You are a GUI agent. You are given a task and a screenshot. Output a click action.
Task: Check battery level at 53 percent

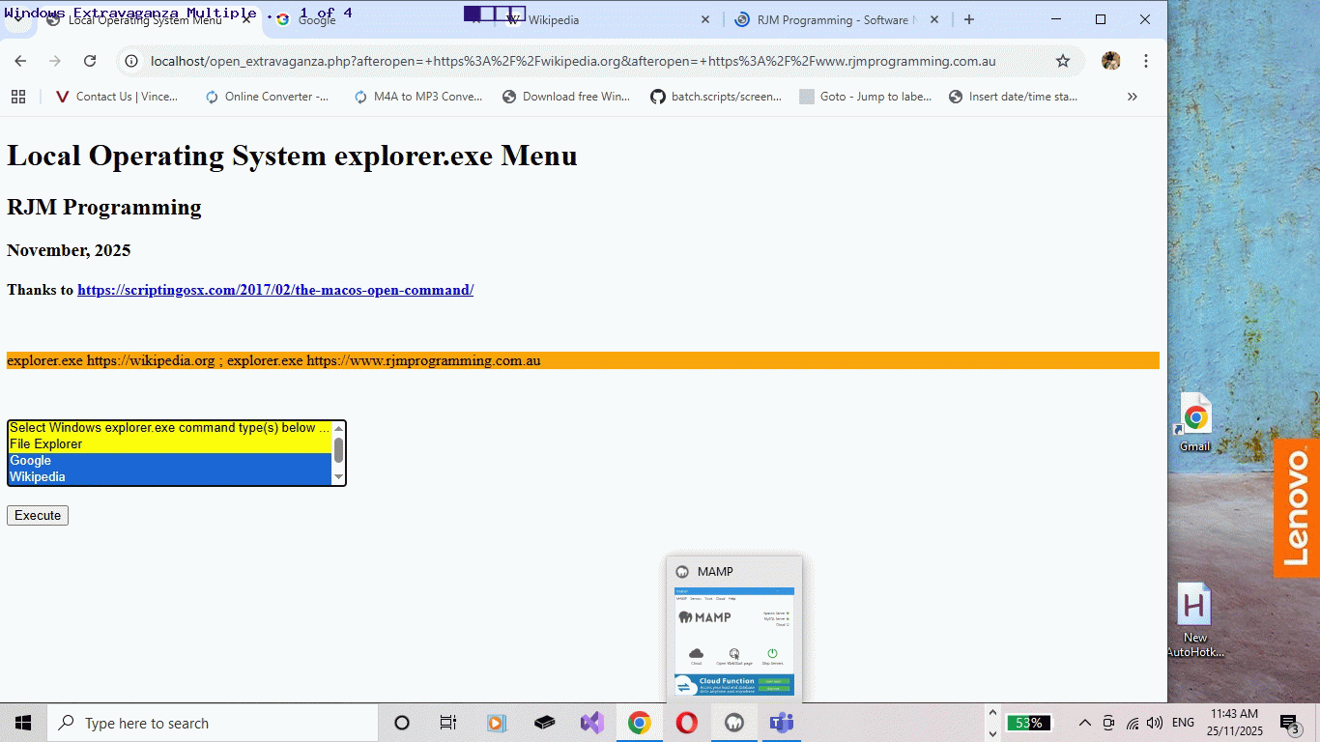pos(1028,722)
